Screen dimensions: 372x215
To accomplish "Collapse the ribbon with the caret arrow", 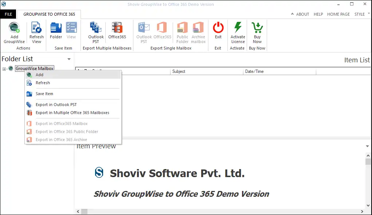I will [292, 14].
